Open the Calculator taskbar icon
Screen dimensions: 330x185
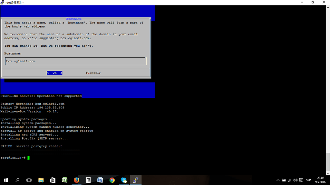[x=88, y=180]
